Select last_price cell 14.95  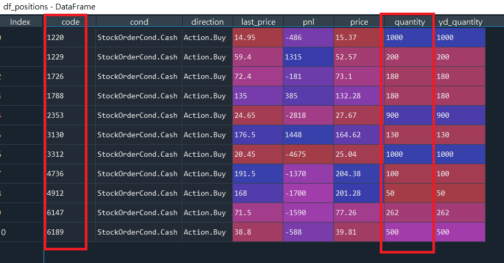tap(258, 37)
